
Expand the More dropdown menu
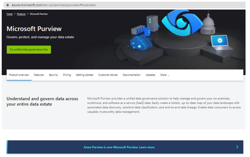coord(165,75)
